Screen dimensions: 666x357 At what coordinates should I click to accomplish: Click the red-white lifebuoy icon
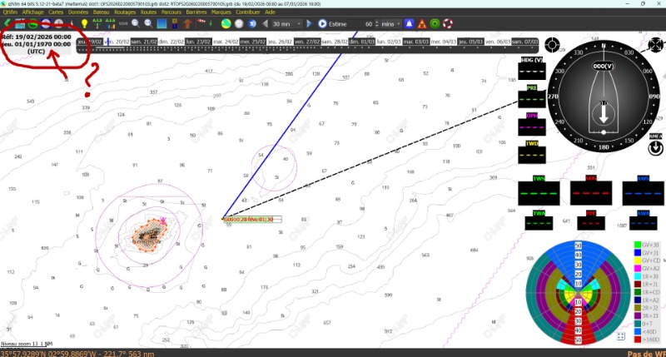coord(446,23)
